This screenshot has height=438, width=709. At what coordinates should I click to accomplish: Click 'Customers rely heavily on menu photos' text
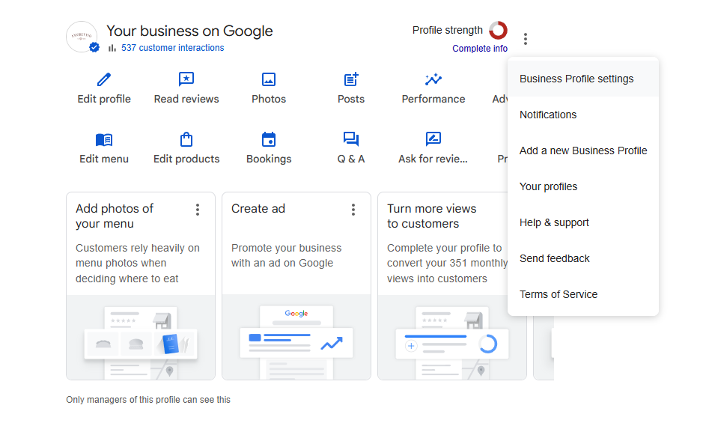tap(138, 263)
